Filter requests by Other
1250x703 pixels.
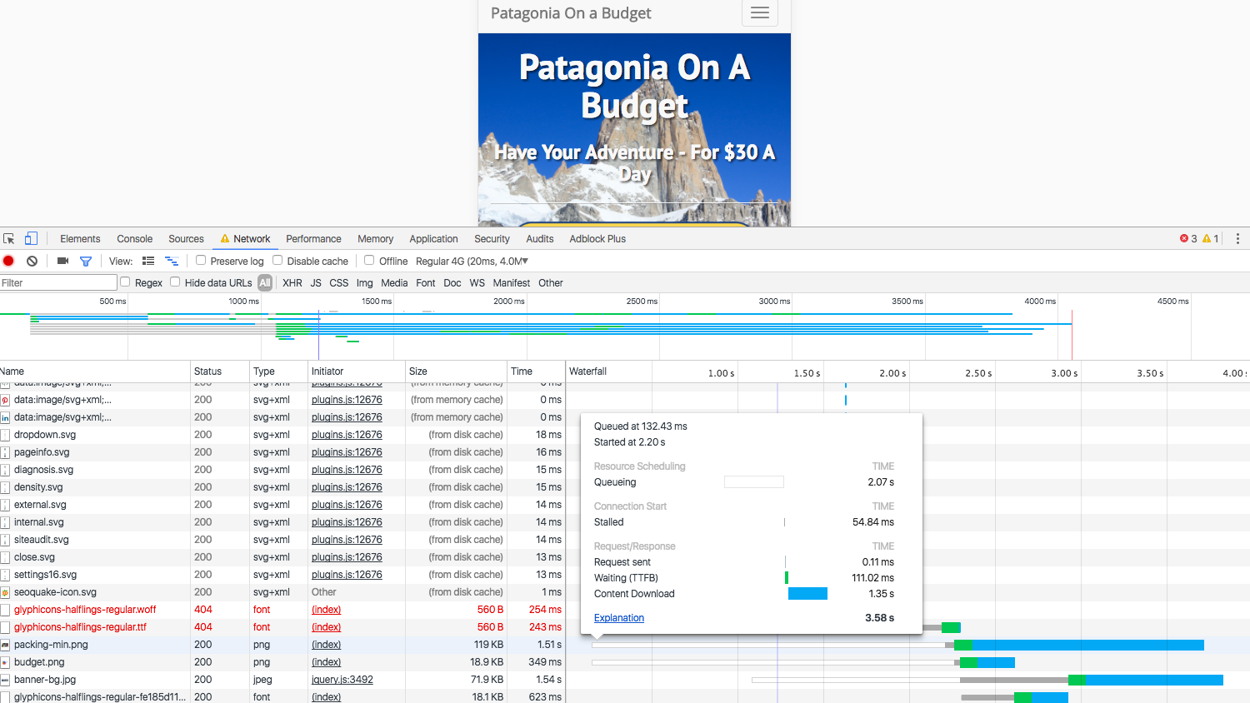click(551, 282)
